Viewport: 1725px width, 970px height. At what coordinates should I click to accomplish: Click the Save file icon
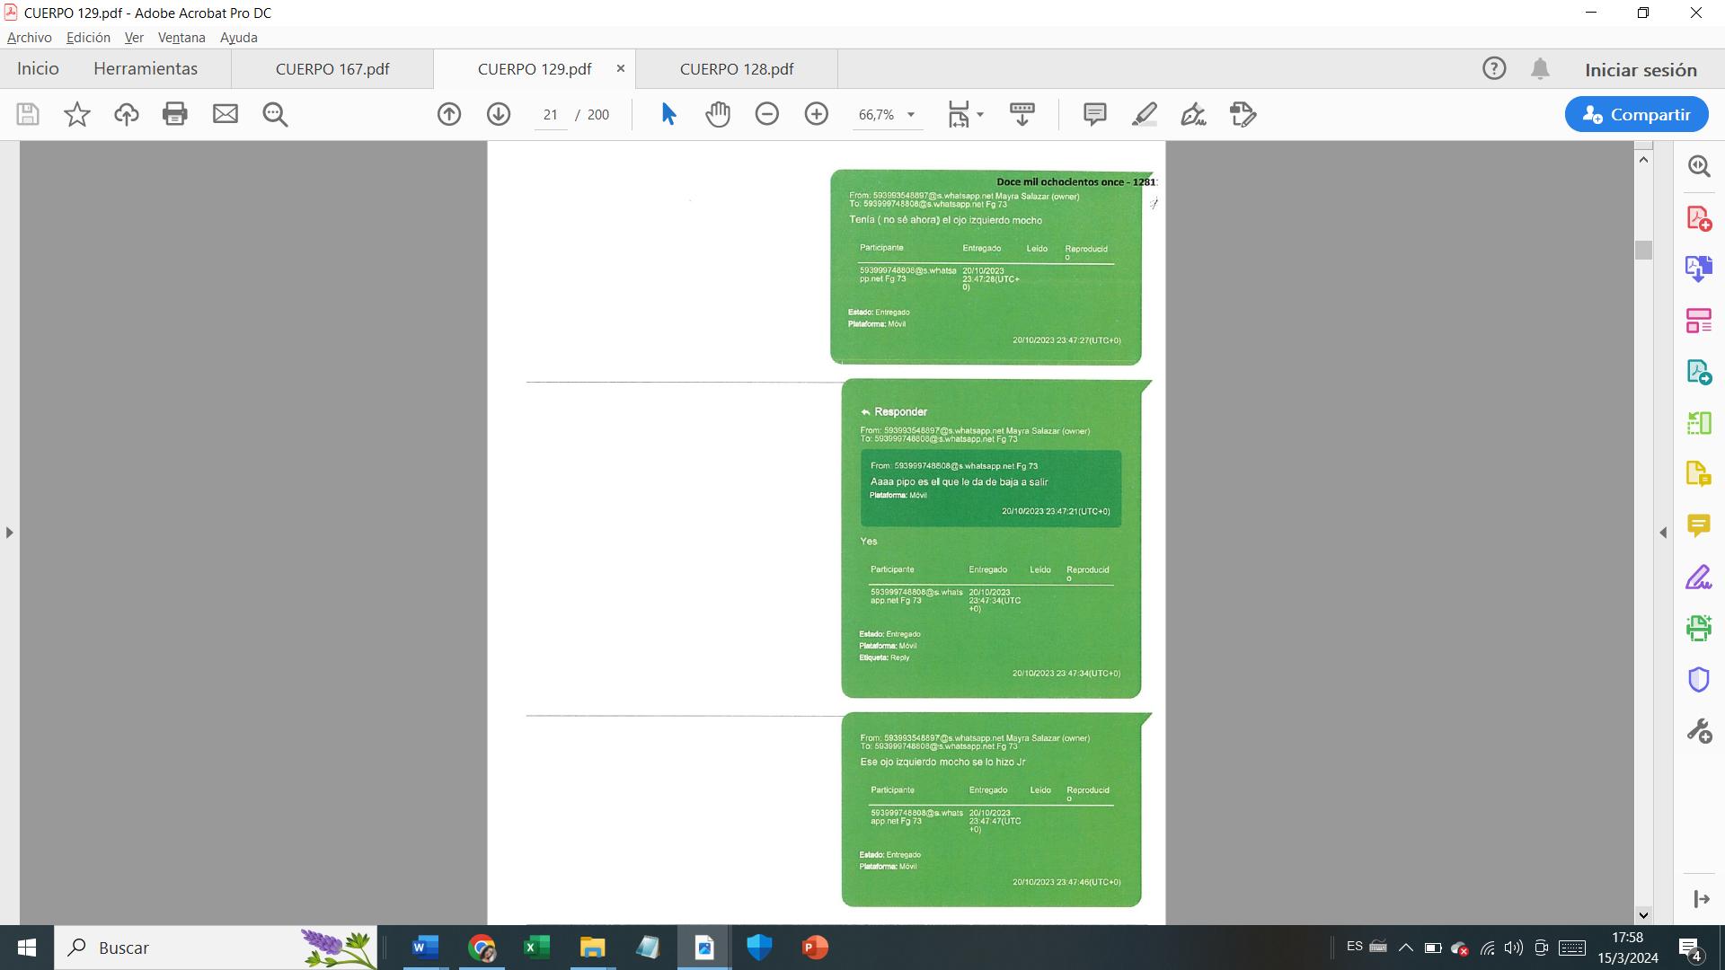[28, 114]
